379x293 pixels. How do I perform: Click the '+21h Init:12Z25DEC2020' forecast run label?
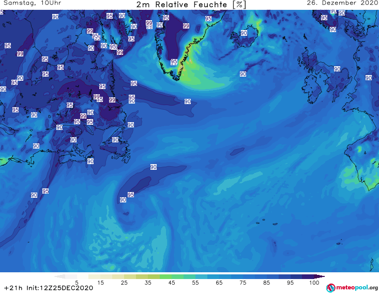(49, 288)
